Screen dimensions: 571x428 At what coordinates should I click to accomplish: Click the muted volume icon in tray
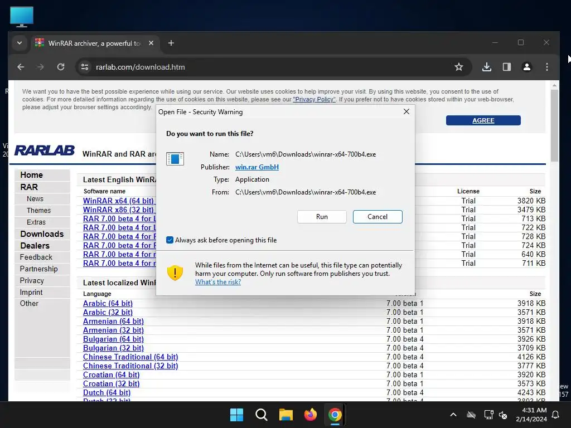pos(503,415)
